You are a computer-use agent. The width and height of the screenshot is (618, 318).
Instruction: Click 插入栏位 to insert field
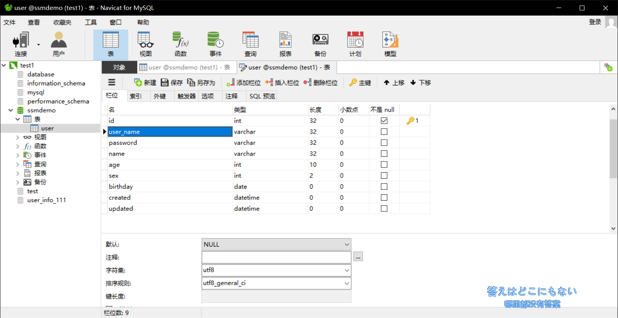coord(282,83)
